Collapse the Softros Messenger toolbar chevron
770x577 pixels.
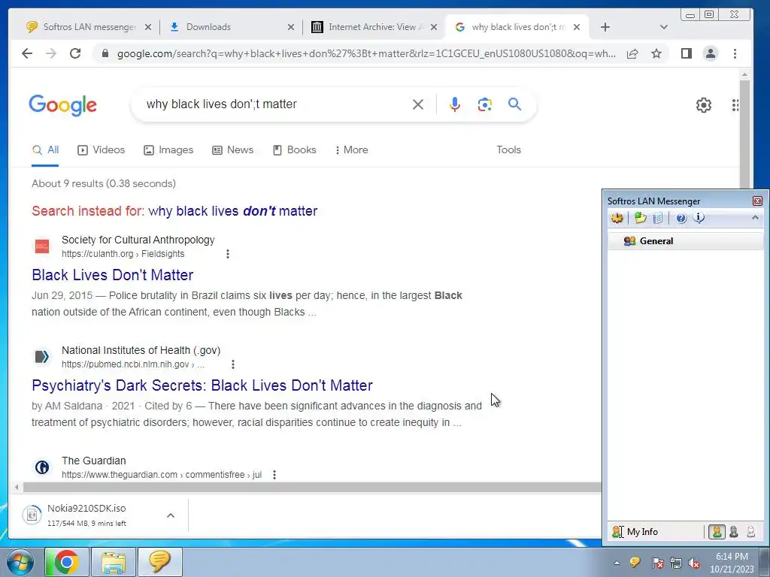[755, 217]
